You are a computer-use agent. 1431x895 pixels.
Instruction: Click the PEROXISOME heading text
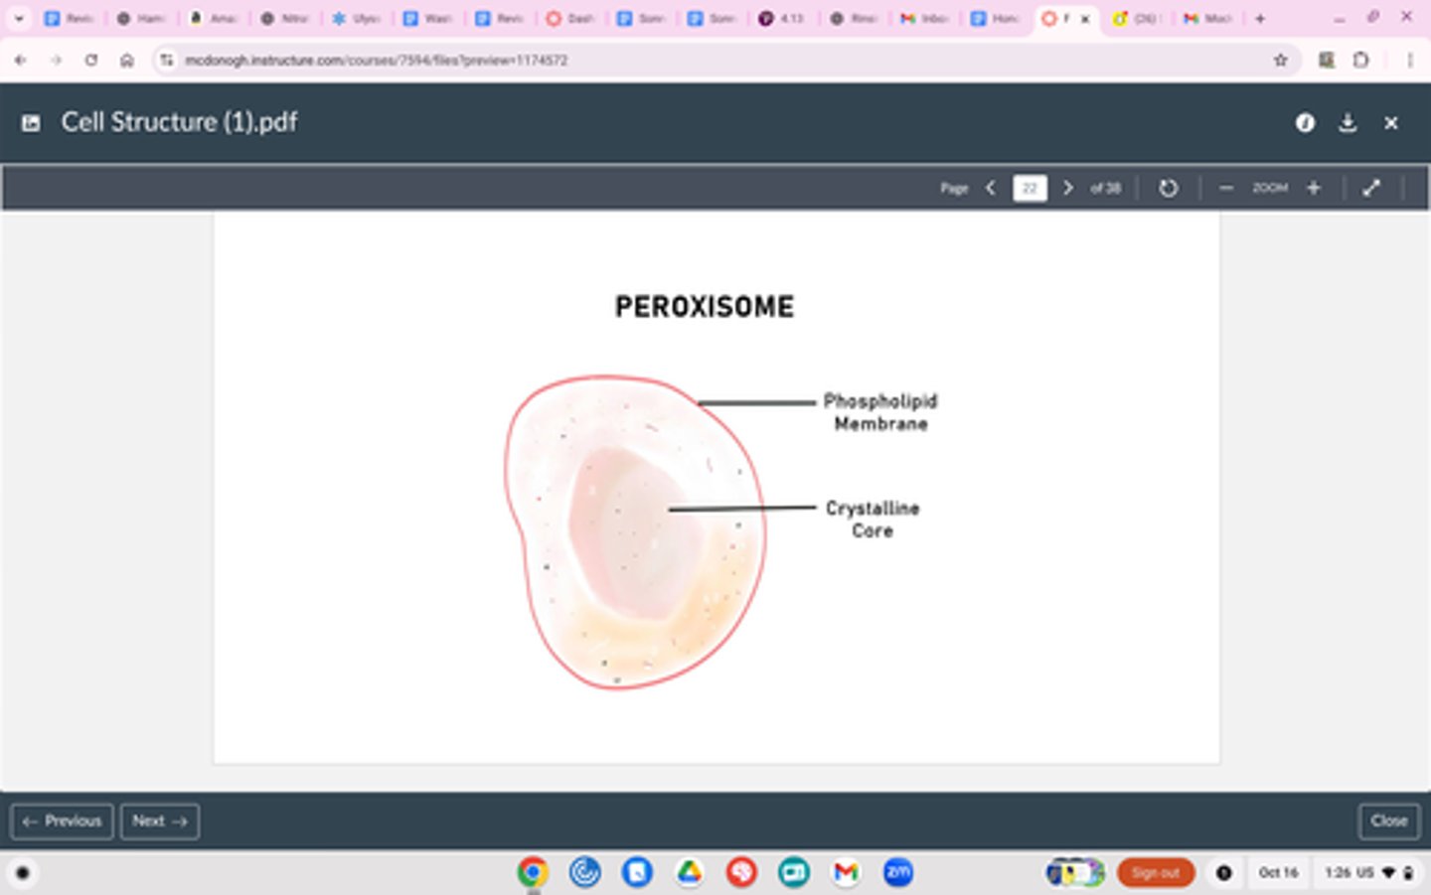pyautogui.click(x=705, y=307)
